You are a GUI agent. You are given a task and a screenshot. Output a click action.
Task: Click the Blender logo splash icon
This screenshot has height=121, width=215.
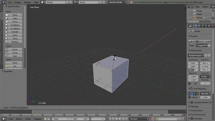131,2
